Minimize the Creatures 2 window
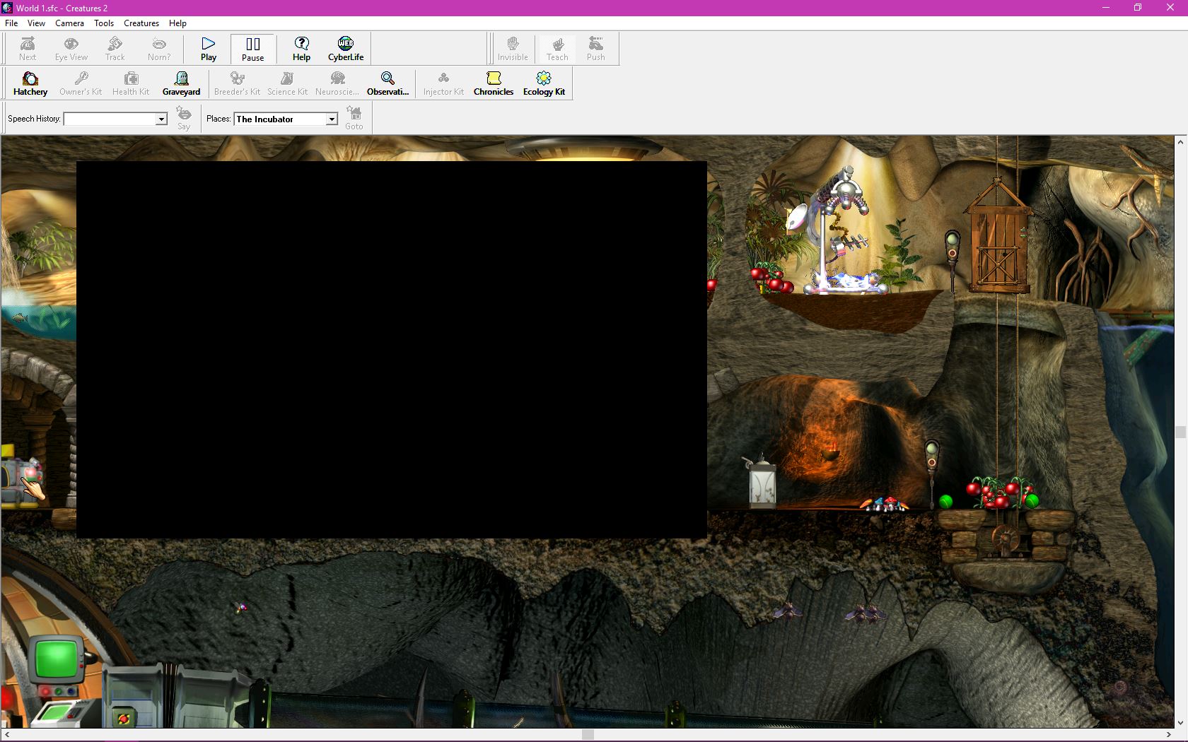Screen dimensions: 1188x742 (x=1106, y=8)
